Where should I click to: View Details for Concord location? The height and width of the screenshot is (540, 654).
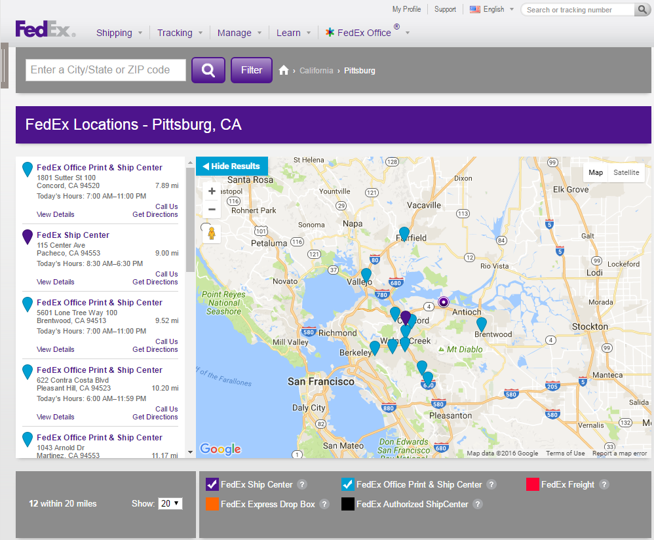tap(56, 214)
